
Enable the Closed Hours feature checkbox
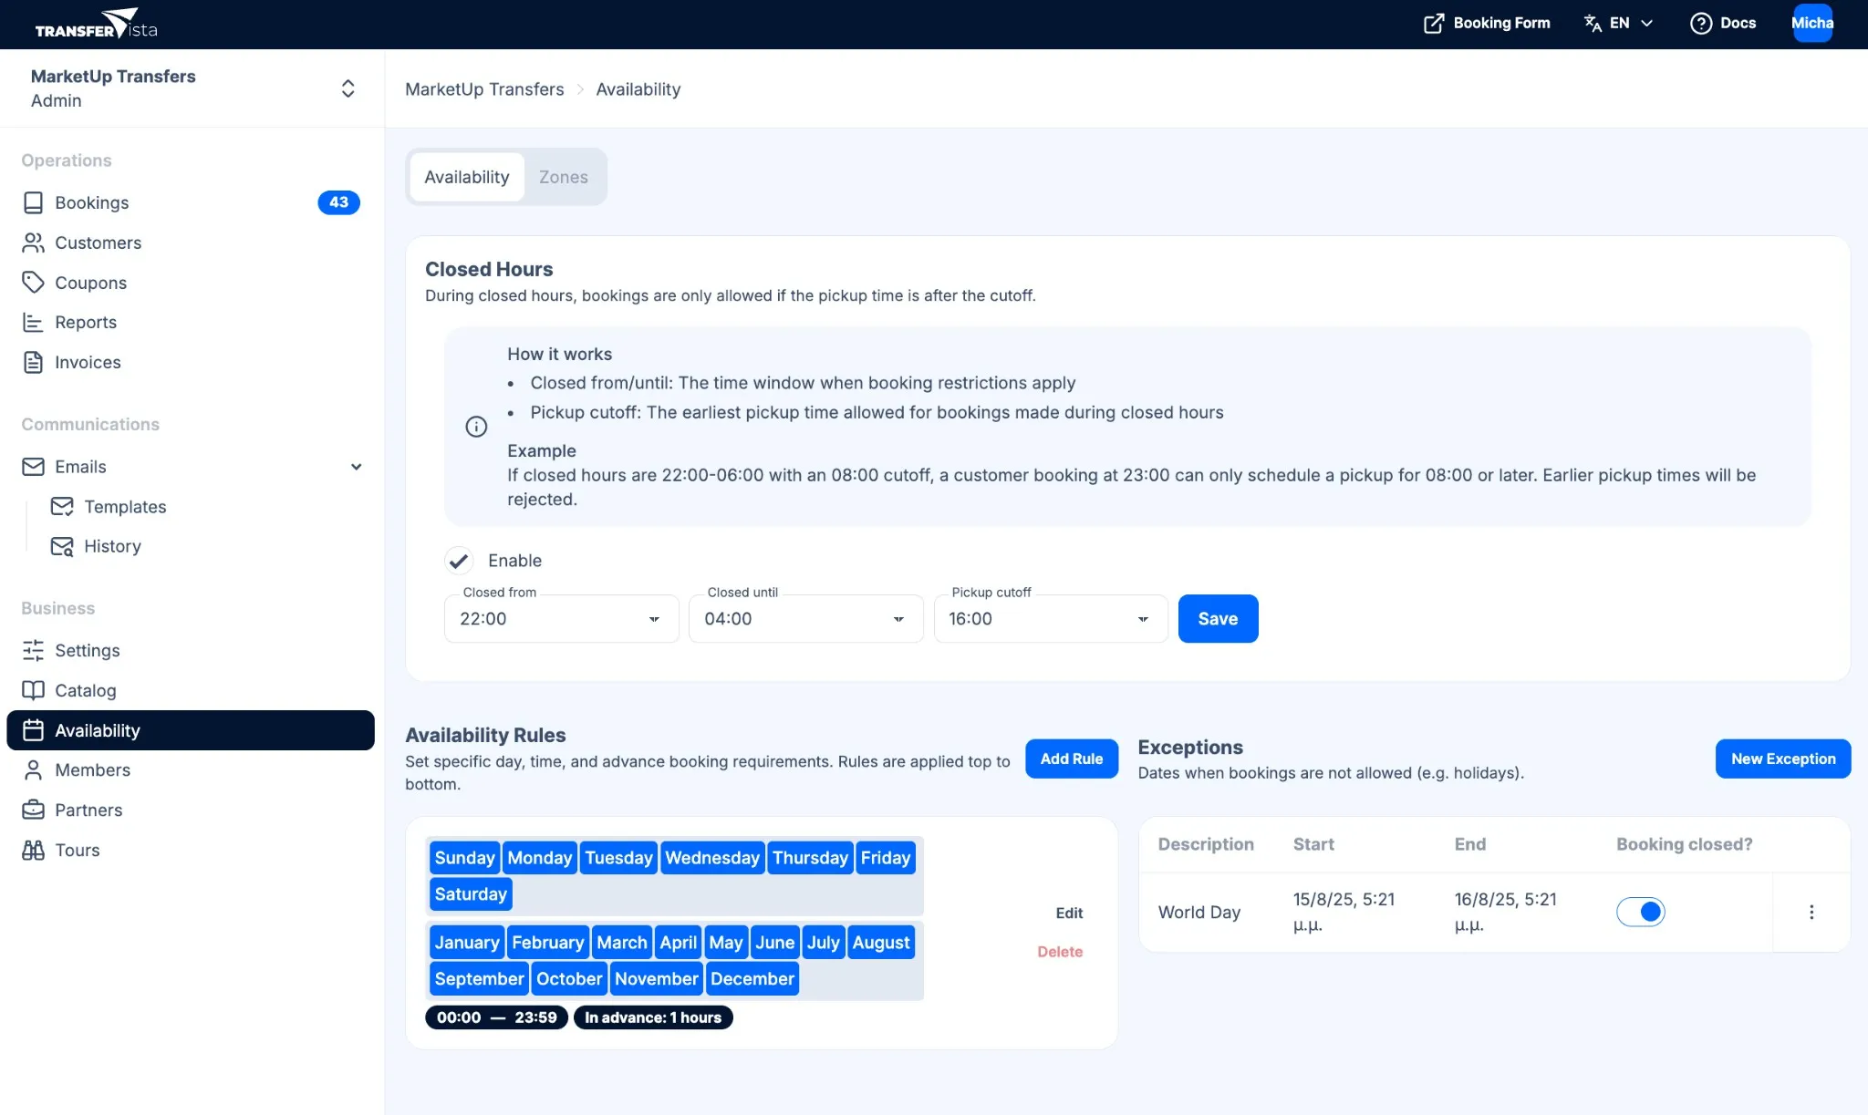pyautogui.click(x=459, y=561)
